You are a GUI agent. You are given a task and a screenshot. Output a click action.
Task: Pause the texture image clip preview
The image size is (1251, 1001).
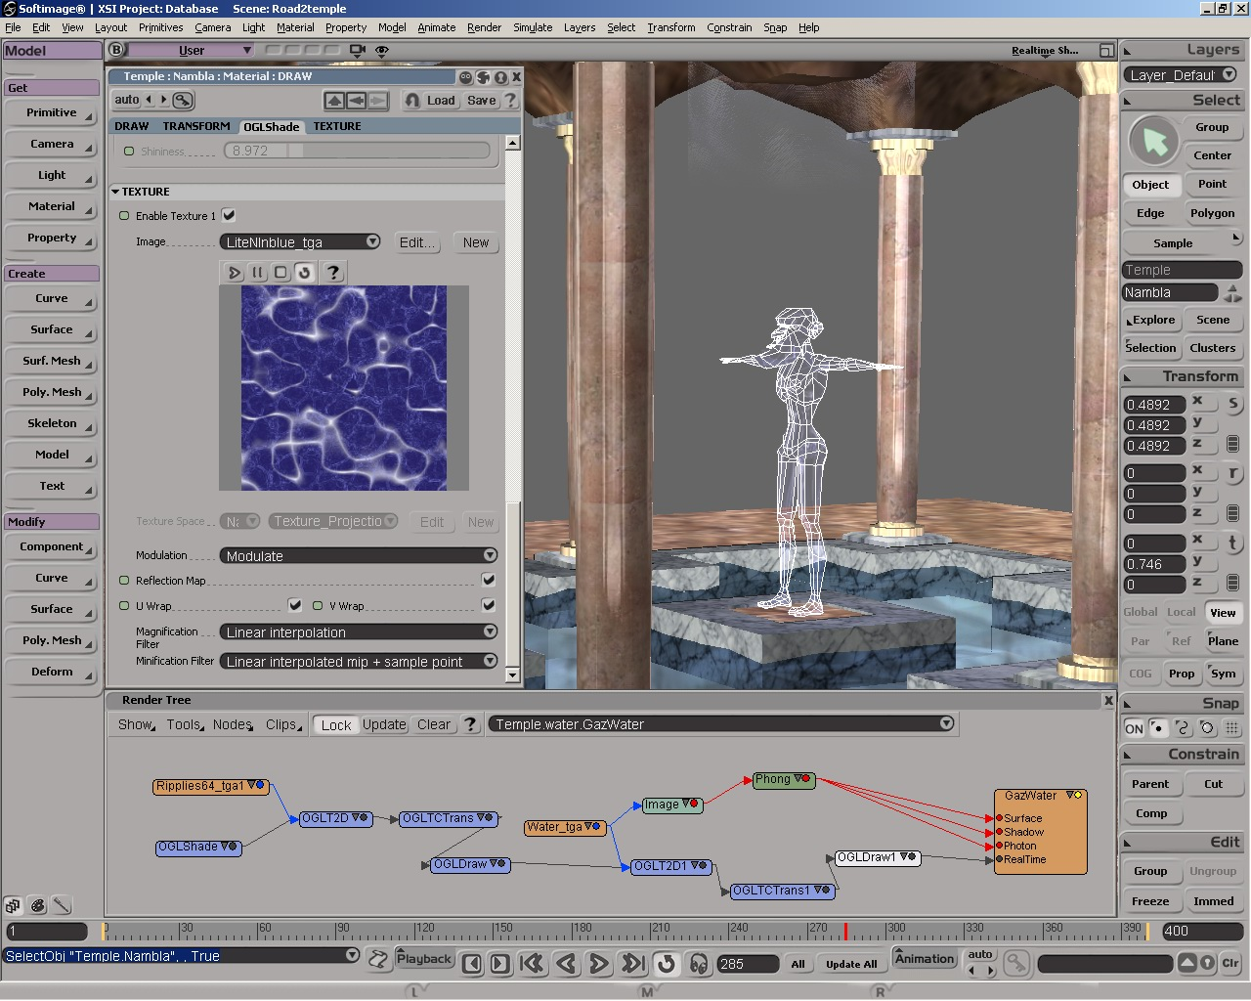click(x=258, y=273)
